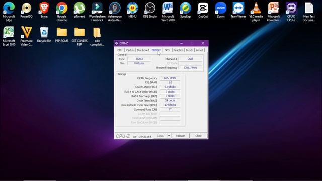322x181 pixels.
Task: Click the Channel # Dual field
Action: pos(190,59)
